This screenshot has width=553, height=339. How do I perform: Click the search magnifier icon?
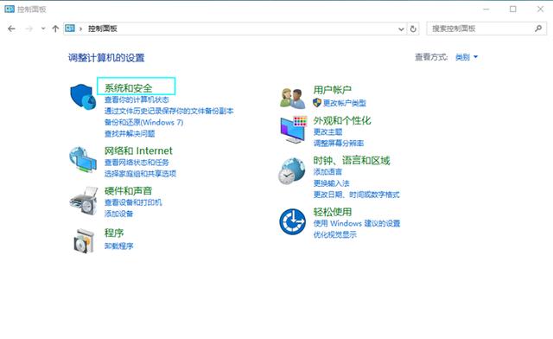click(538, 29)
